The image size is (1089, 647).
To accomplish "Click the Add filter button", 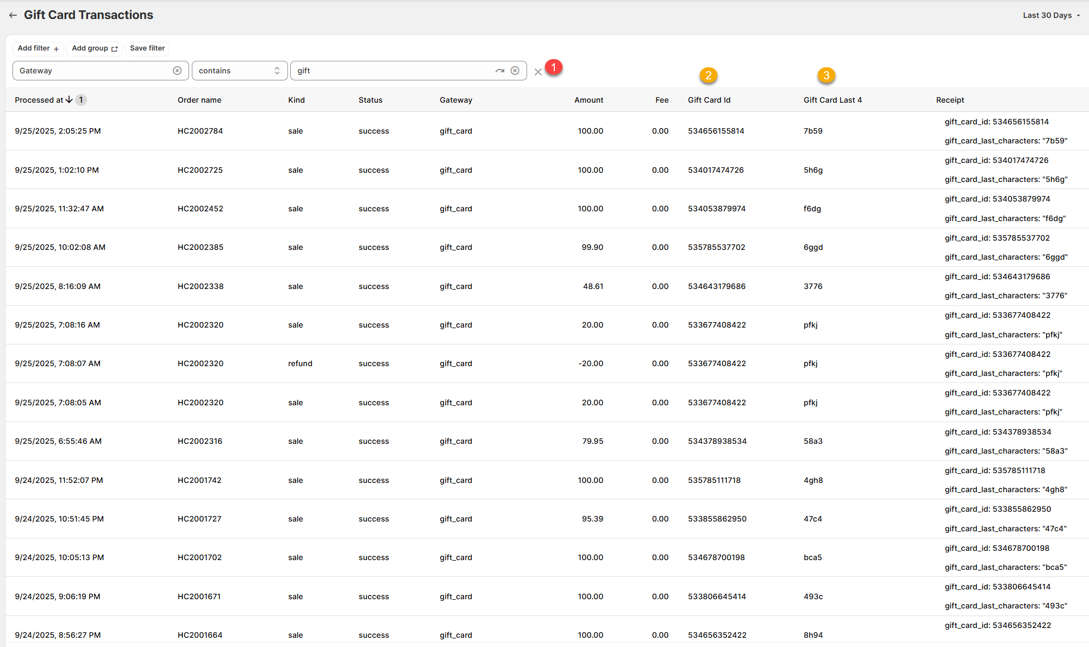I will click(x=38, y=48).
